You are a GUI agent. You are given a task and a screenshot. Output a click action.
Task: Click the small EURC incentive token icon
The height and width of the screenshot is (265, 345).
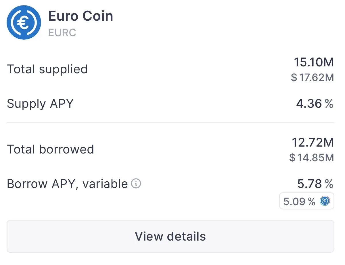325,201
